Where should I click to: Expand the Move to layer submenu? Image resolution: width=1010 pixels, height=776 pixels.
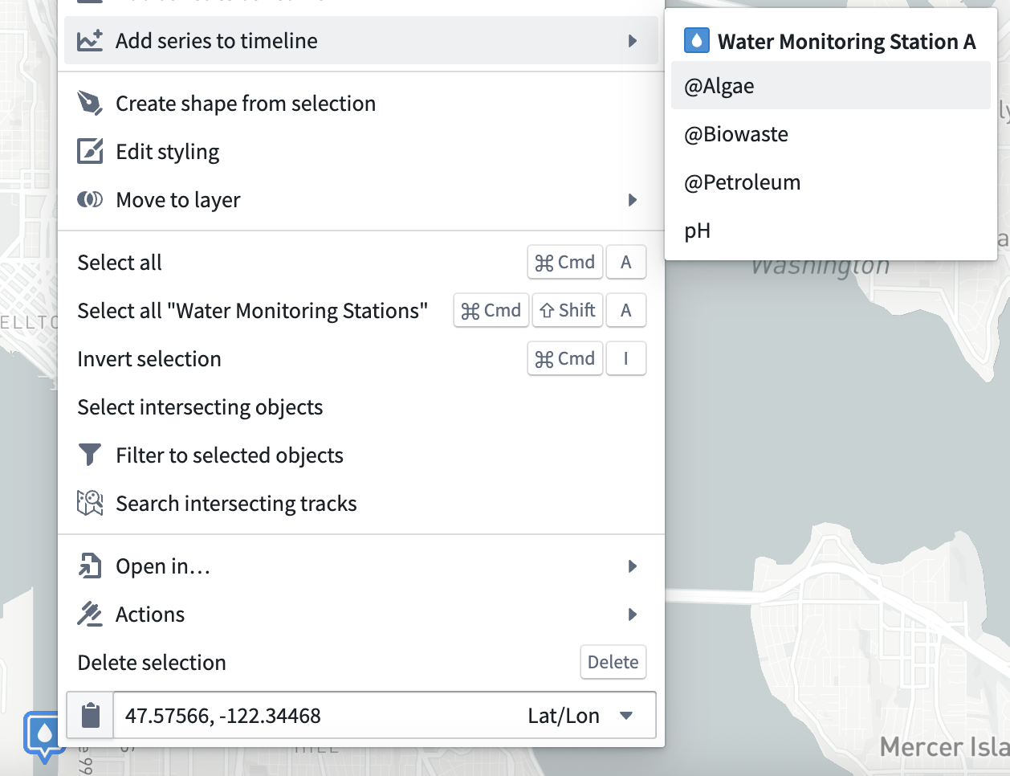coord(633,200)
